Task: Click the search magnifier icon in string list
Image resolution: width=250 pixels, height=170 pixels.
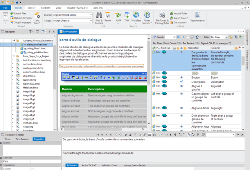Action: (155, 37)
